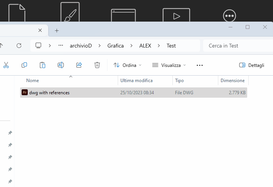Open the play video icon in background app
This screenshot has width=273, height=187.
pyautogui.click(x=176, y=15)
